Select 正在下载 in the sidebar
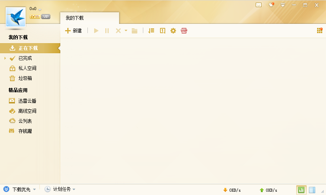This screenshot has height=195, width=326. (30, 48)
